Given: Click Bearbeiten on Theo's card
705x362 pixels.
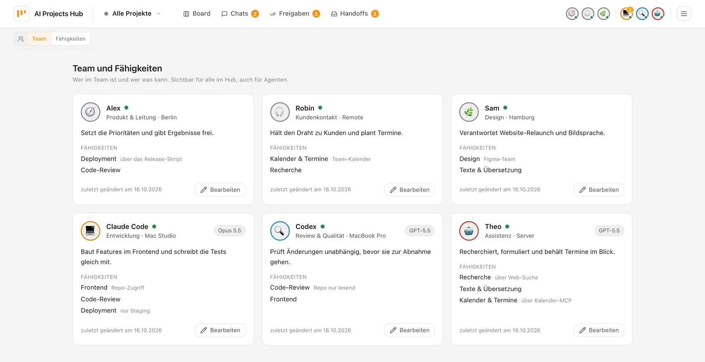Looking at the screenshot, I should click(599, 330).
